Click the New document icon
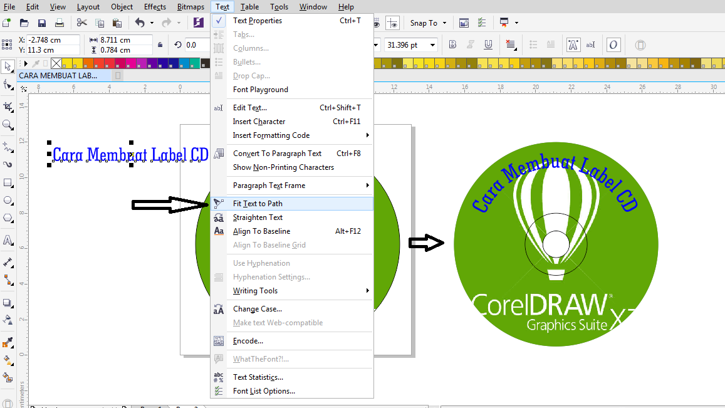Viewport: 725px width, 408px height. pos(6,23)
